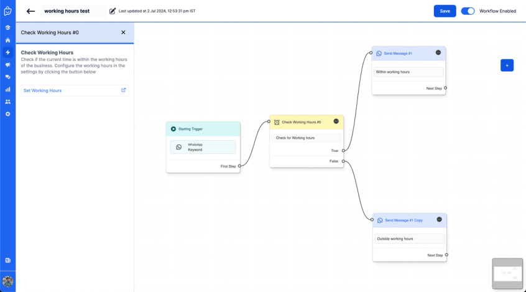Click the False output connector
526x292 pixels.
coord(343,161)
